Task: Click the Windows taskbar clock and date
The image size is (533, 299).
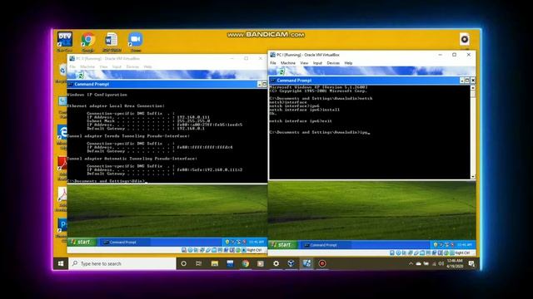Action: [x=455, y=263]
